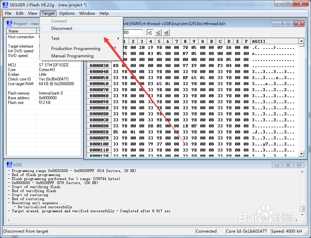The image size is (311, 238).
Task: Select Production Programming menu item
Action: click(x=81, y=49)
